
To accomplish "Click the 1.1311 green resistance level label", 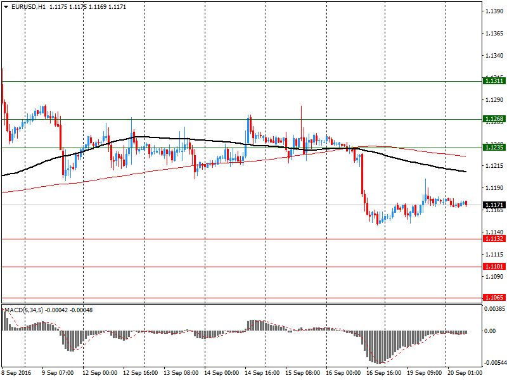I will coord(494,81).
